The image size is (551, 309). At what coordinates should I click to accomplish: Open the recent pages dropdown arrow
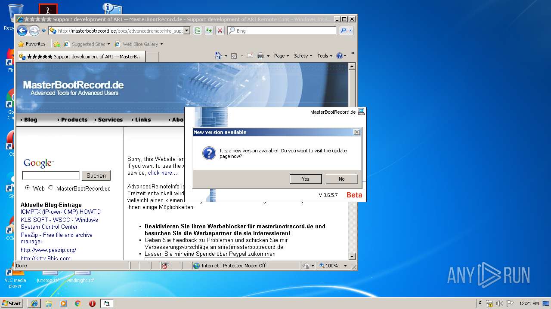click(x=43, y=31)
